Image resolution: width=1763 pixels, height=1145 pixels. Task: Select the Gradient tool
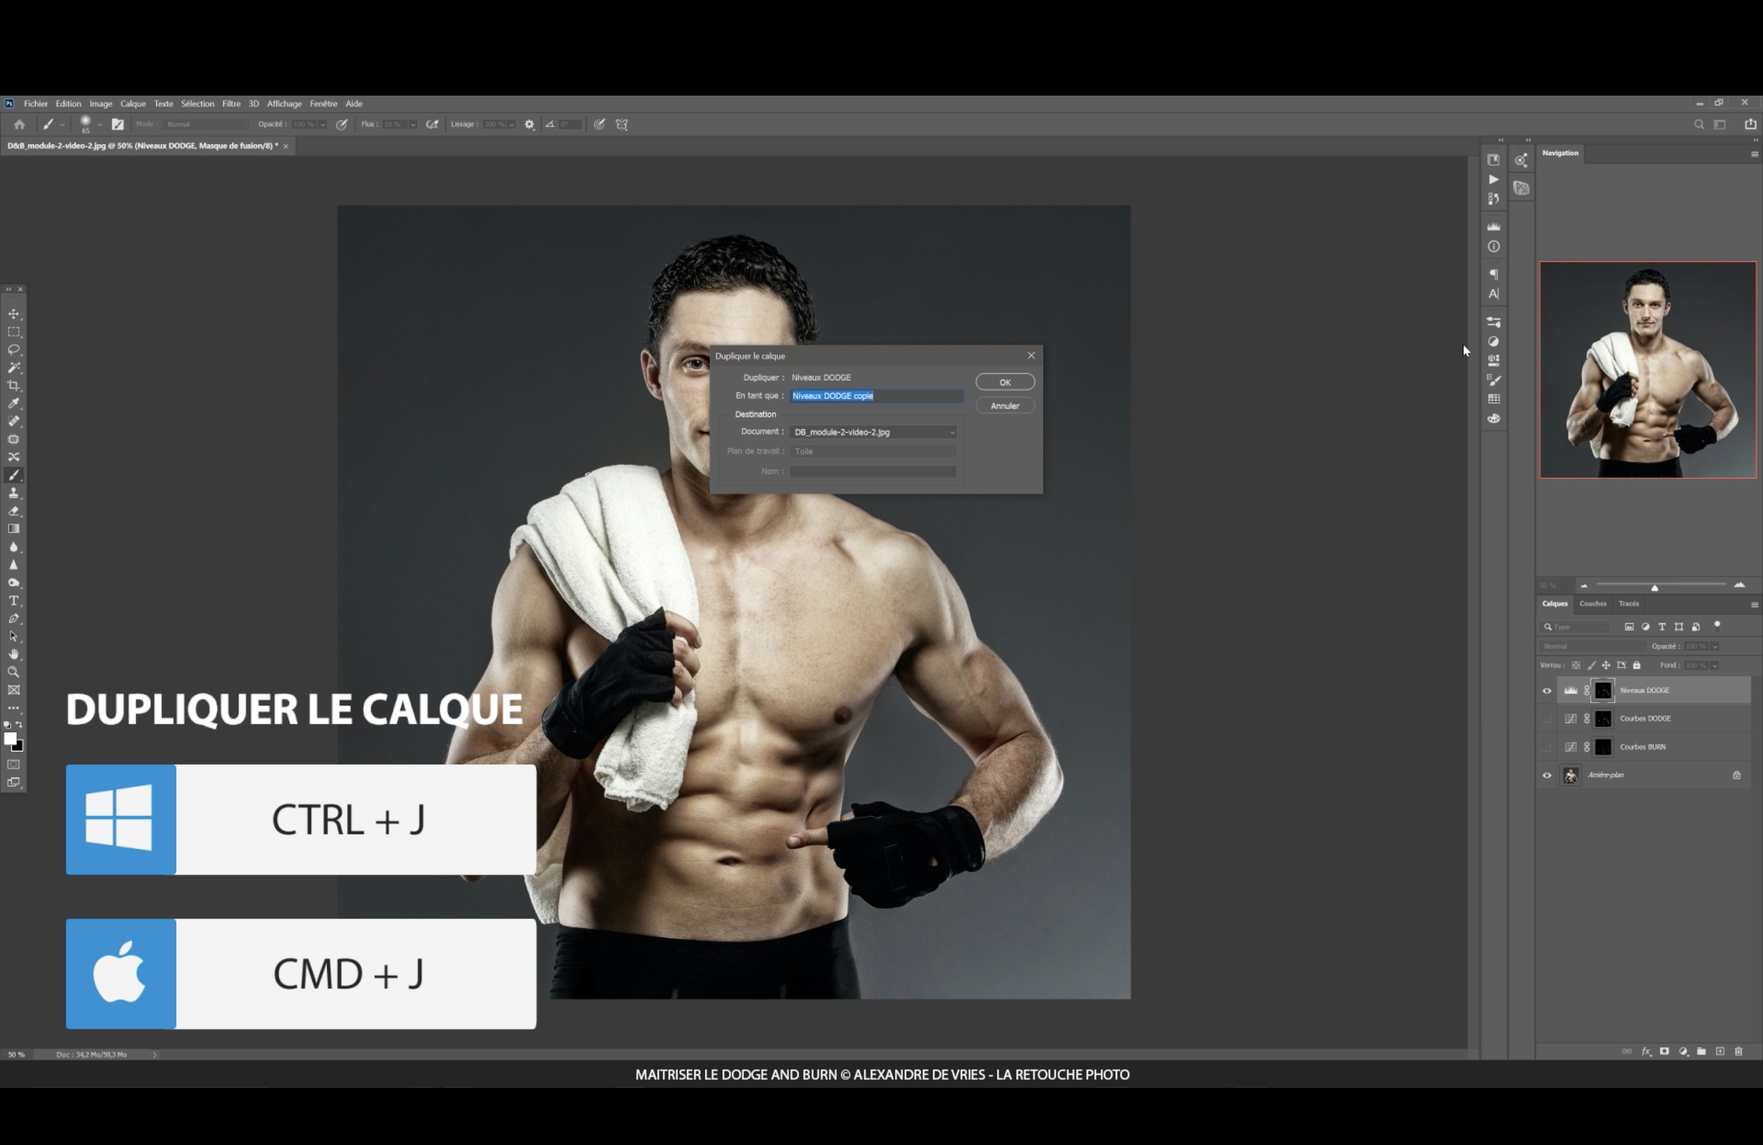pyautogui.click(x=14, y=529)
